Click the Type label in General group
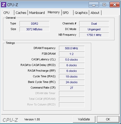Image resolution: width=121 pixels, height=124 pixels. coord(13,24)
